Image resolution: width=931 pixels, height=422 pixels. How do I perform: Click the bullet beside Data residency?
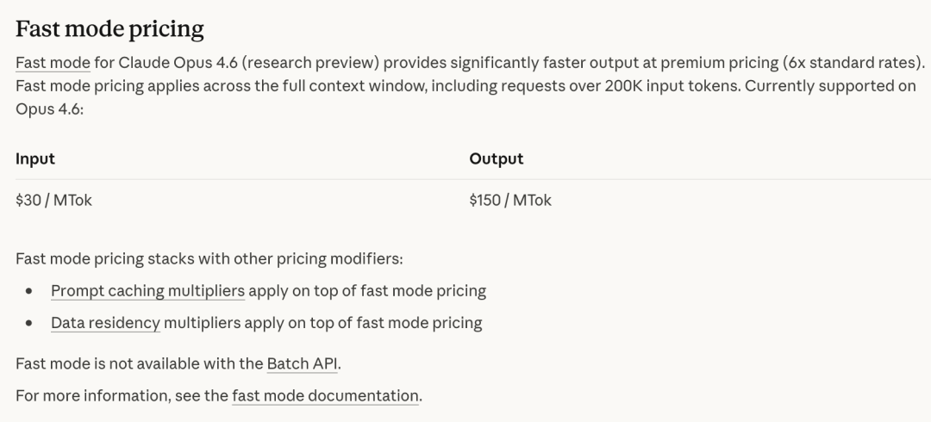tap(30, 324)
